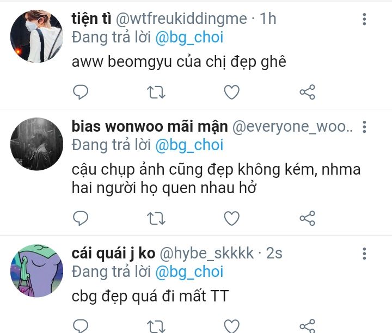Open more options for tiện tì's tweet

click(364, 19)
